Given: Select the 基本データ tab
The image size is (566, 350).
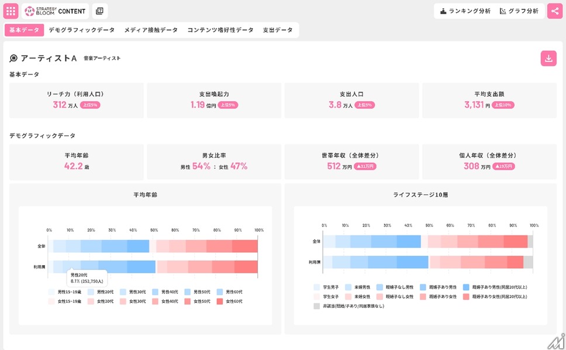Looking at the screenshot, I should 24,30.
